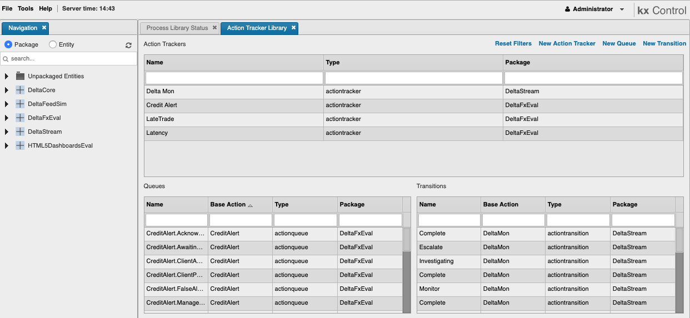Click the Transitions Name filter field
Screen dimensions: 690x318
[x=449, y=220]
